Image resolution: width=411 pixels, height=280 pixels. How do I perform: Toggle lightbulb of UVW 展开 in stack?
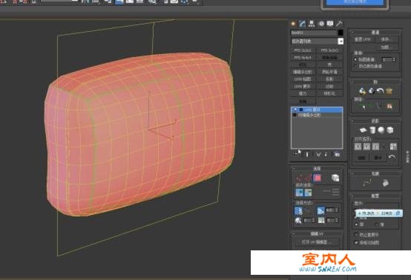295,110
